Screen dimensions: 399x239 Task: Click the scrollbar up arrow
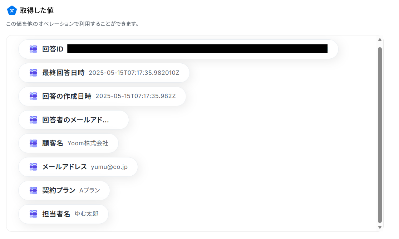[380, 40]
